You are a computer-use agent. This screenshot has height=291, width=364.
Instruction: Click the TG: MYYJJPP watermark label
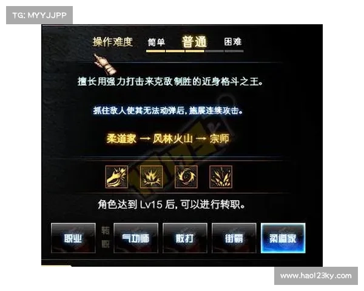pyautogui.click(x=39, y=15)
